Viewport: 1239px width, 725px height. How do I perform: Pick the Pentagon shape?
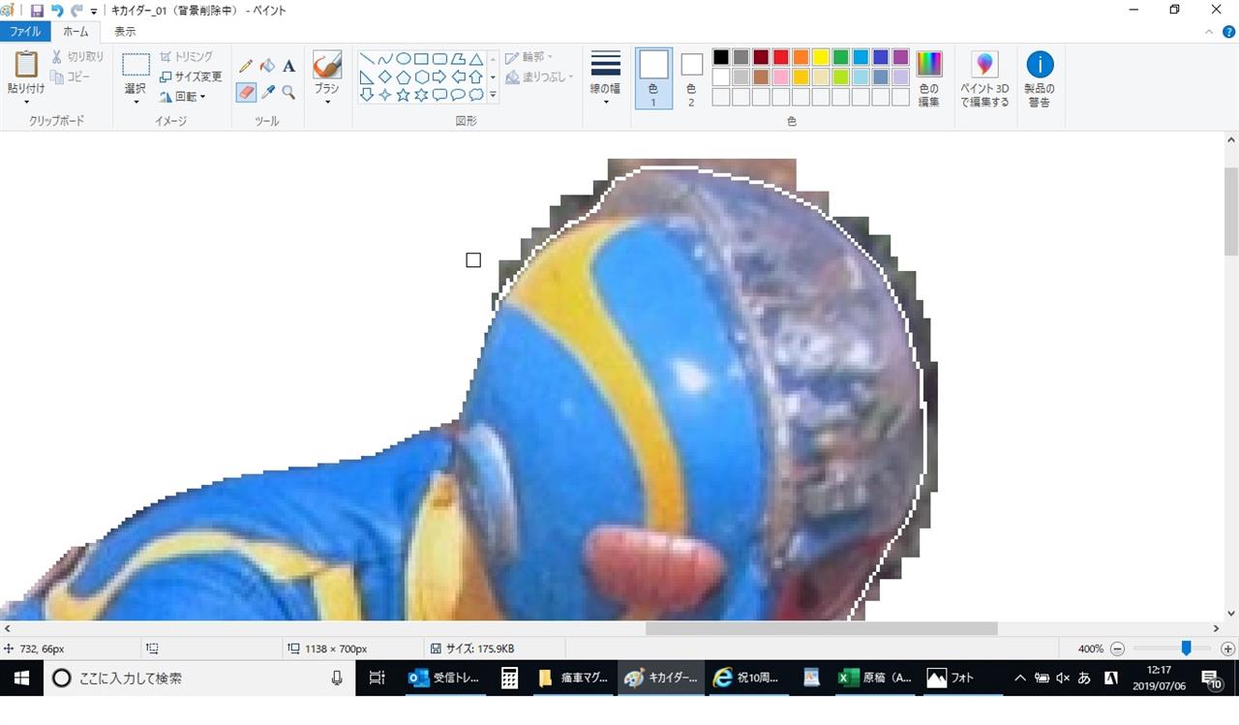(x=404, y=76)
